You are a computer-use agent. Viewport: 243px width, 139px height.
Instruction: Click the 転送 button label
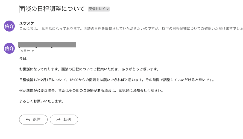tap(67, 120)
